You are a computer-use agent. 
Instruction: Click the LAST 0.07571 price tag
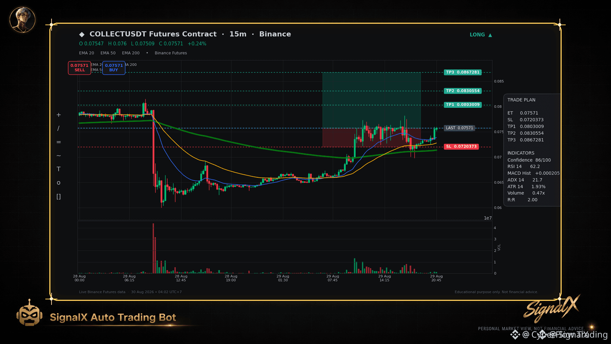click(x=459, y=128)
